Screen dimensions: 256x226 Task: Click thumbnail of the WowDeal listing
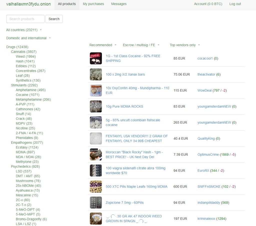tap(96, 91)
